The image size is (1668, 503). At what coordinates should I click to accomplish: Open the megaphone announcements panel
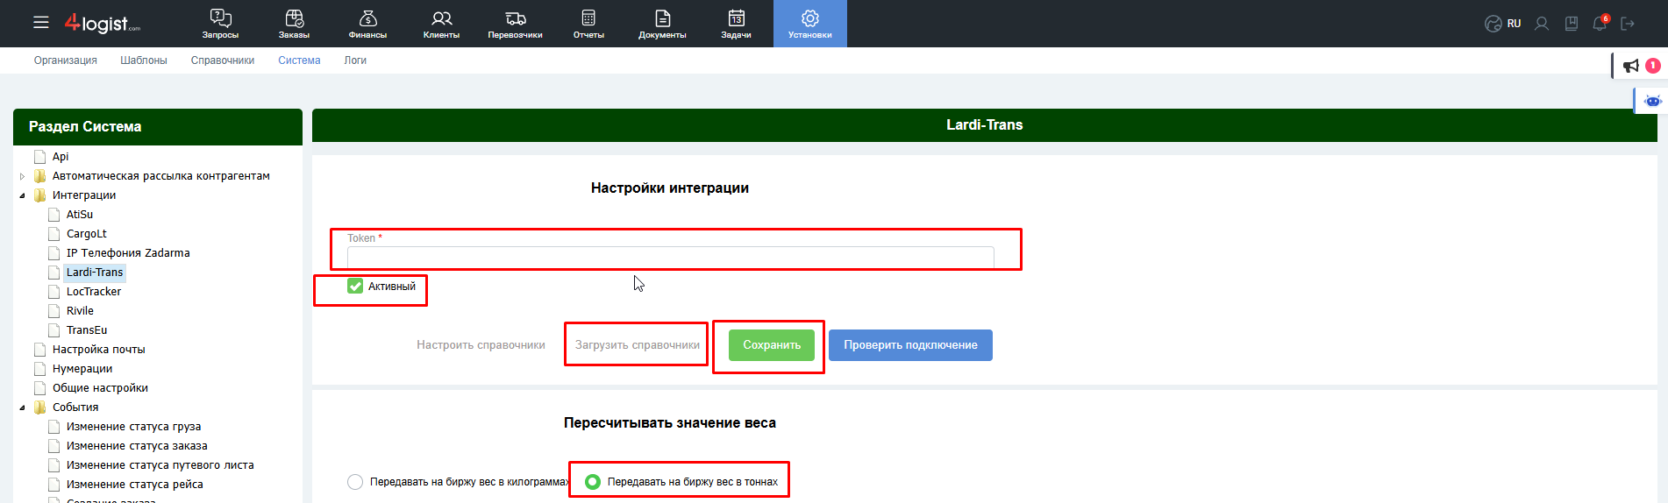[x=1631, y=66]
